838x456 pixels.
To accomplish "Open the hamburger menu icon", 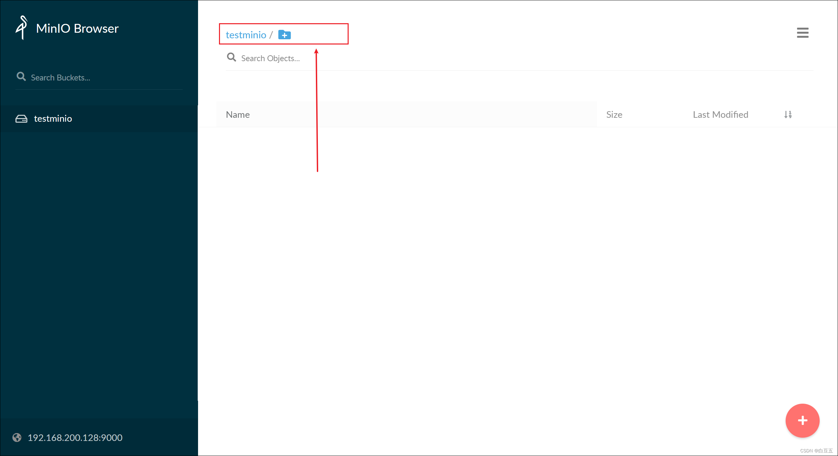I will (803, 33).
